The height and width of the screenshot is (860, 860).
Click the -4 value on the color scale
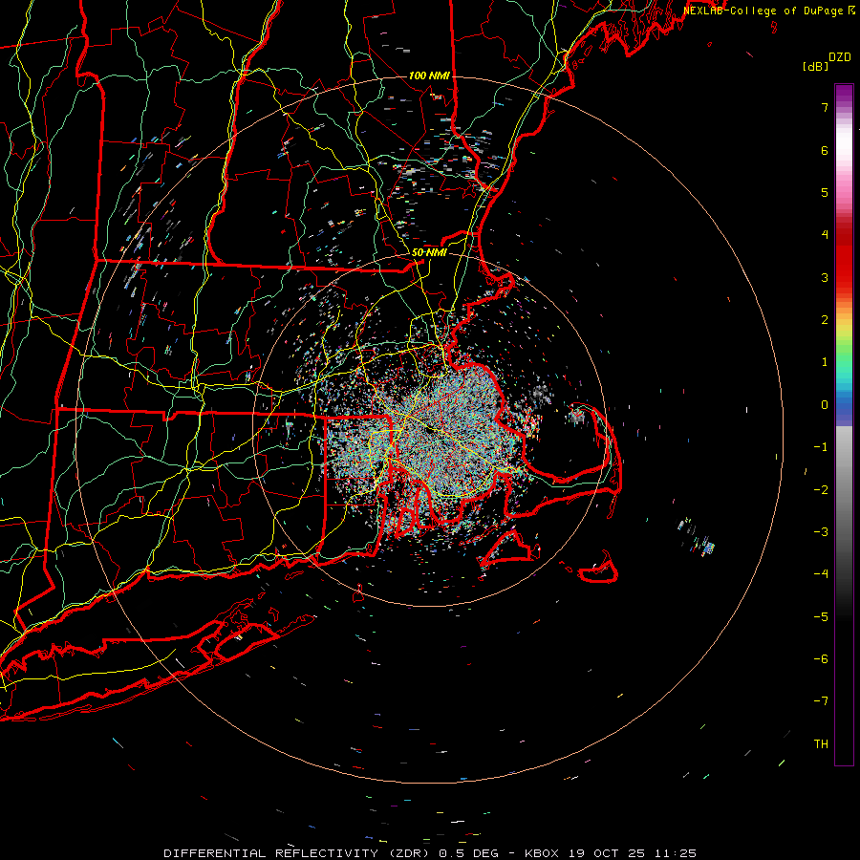click(x=821, y=574)
